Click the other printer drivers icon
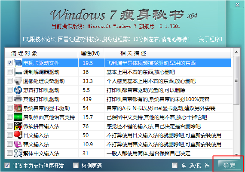 point(18,99)
